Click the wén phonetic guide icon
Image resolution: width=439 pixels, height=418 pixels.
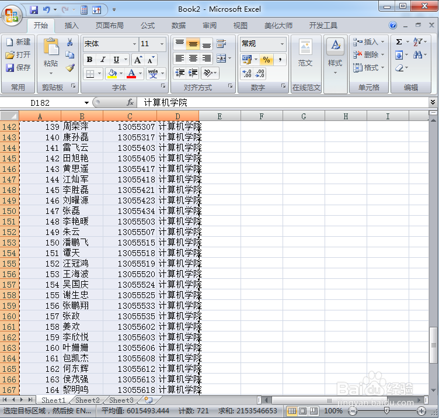point(153,74)
